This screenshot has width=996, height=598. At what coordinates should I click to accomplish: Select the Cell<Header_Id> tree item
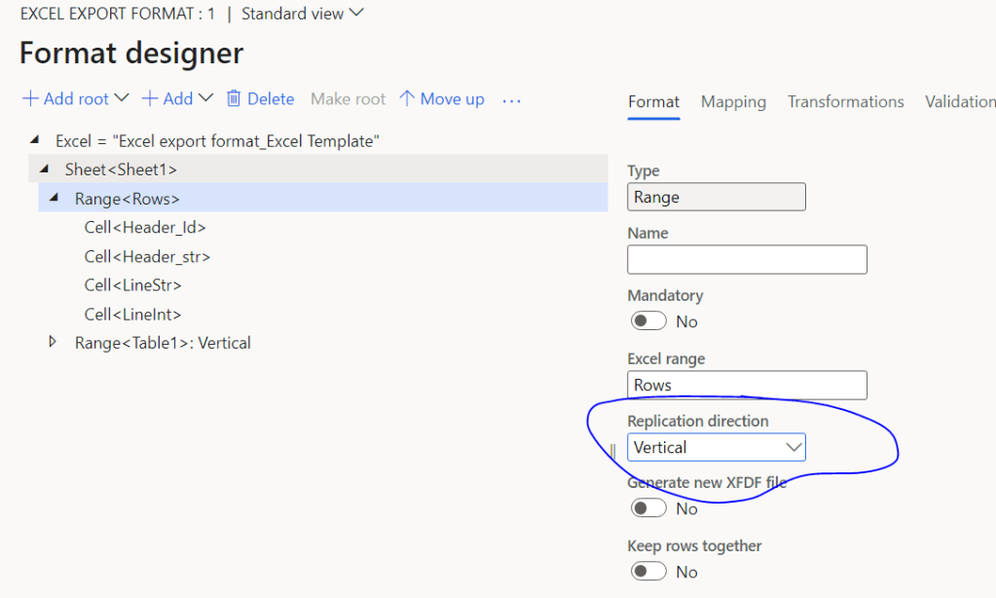pos(145,228)
